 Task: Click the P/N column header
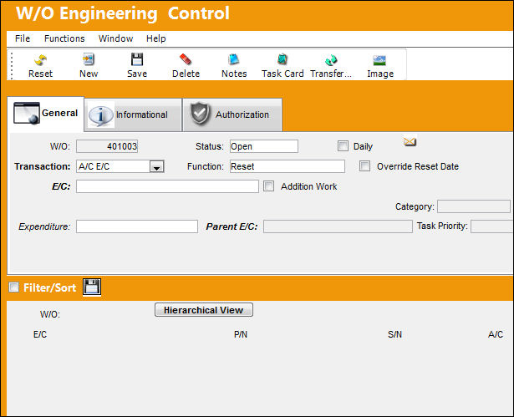241,334
